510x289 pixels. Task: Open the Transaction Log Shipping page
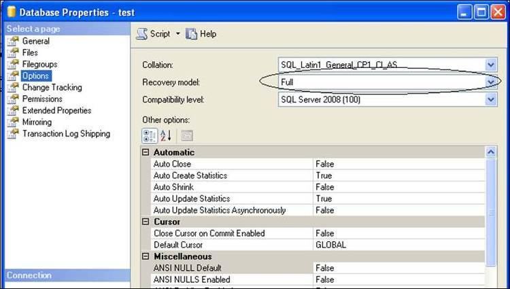pos(66,133)
